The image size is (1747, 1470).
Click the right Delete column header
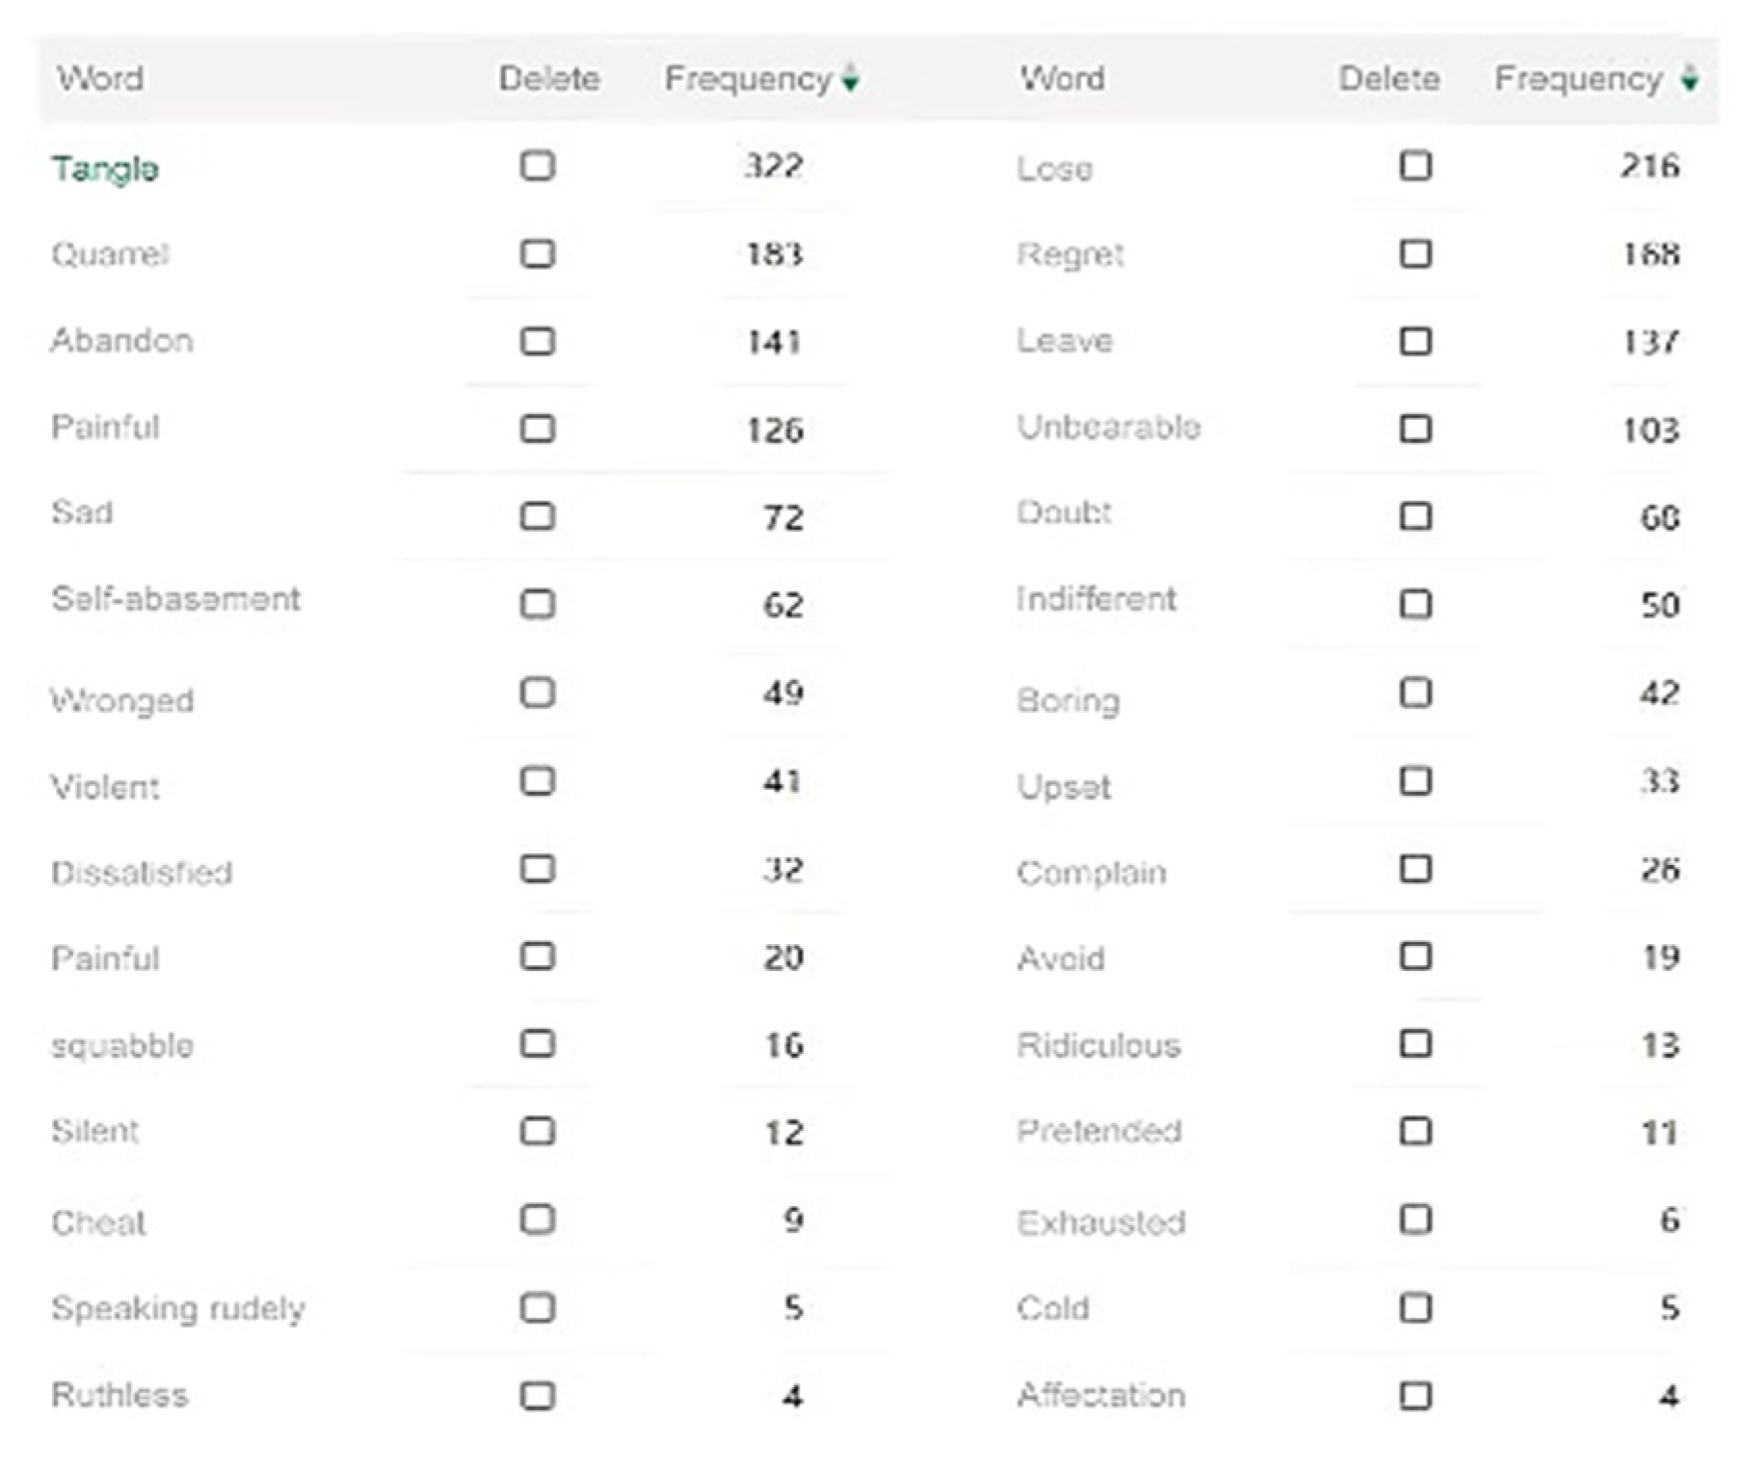[x=1389, y=78]
